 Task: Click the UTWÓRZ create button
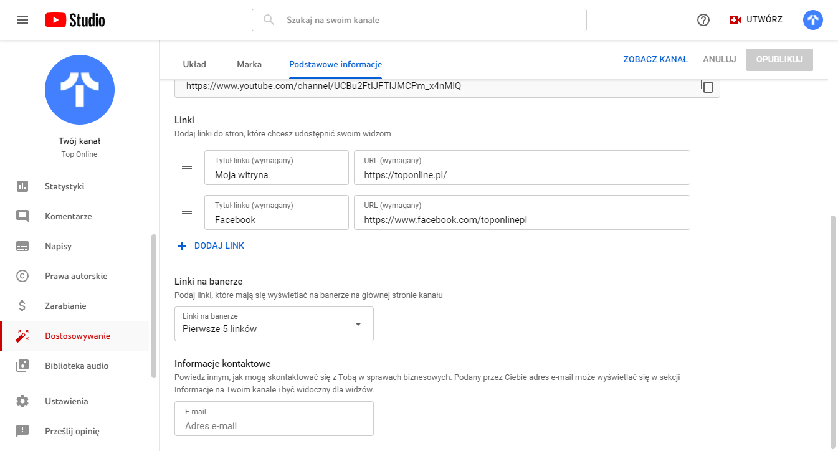756,20
